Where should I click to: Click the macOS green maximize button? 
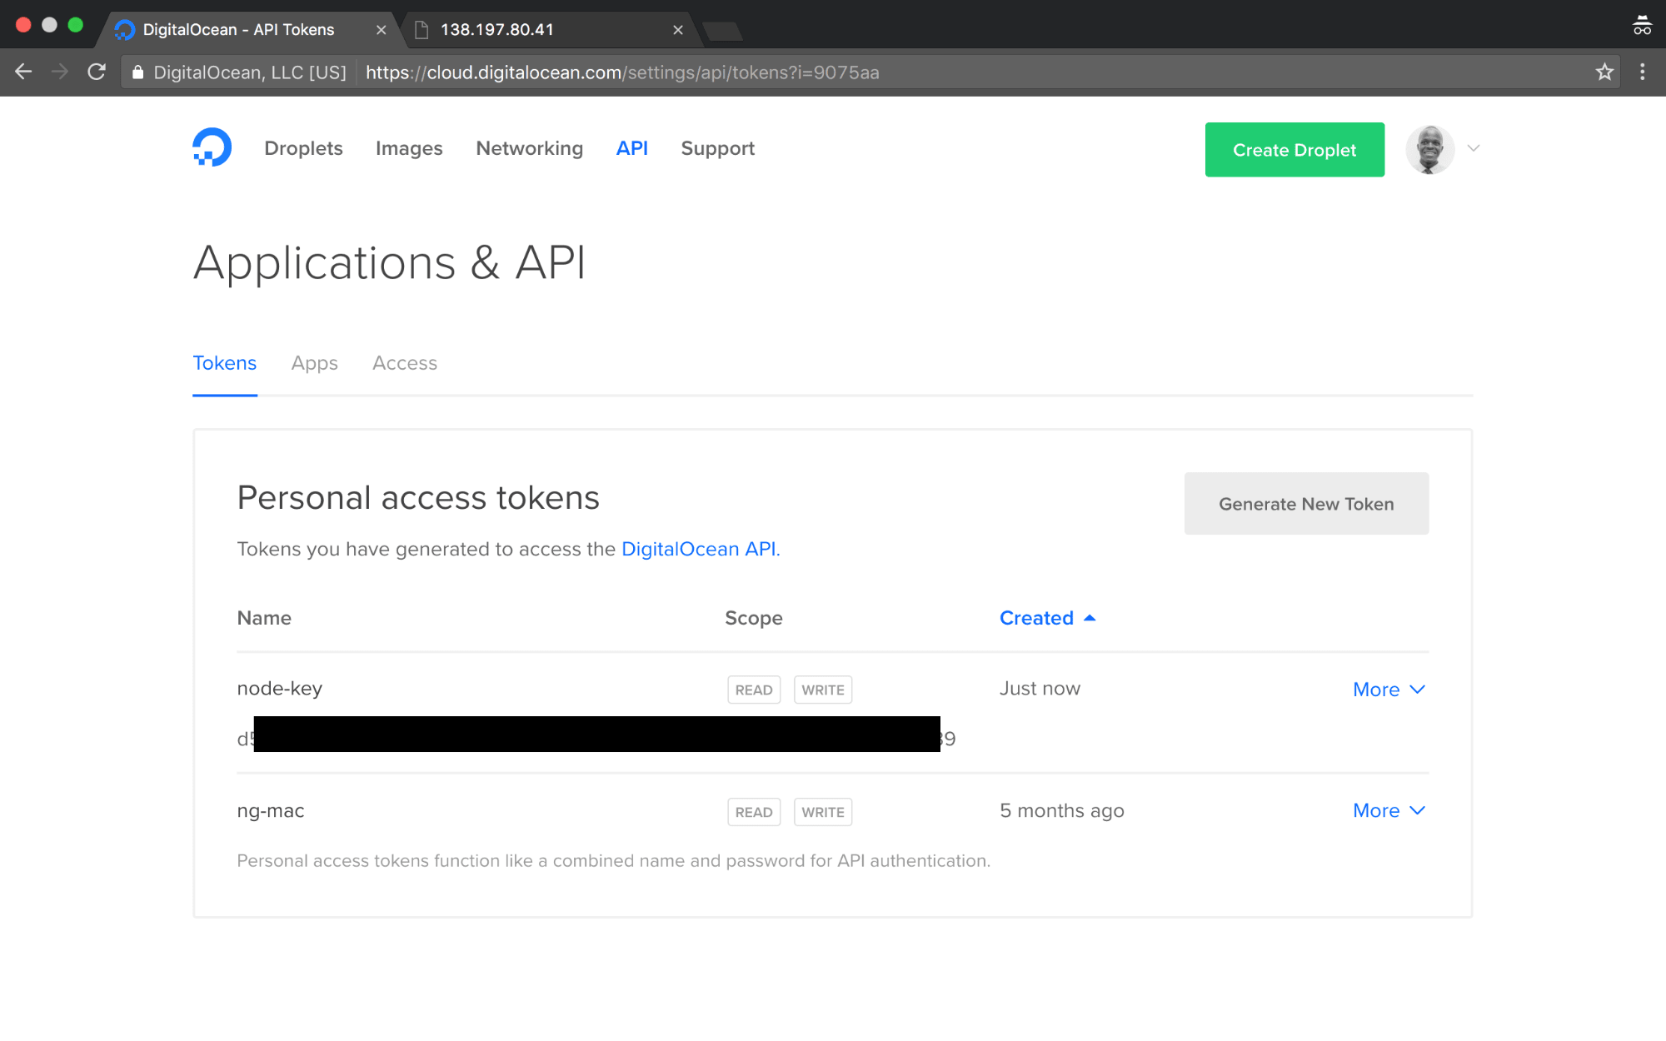(x=75, y=25)
